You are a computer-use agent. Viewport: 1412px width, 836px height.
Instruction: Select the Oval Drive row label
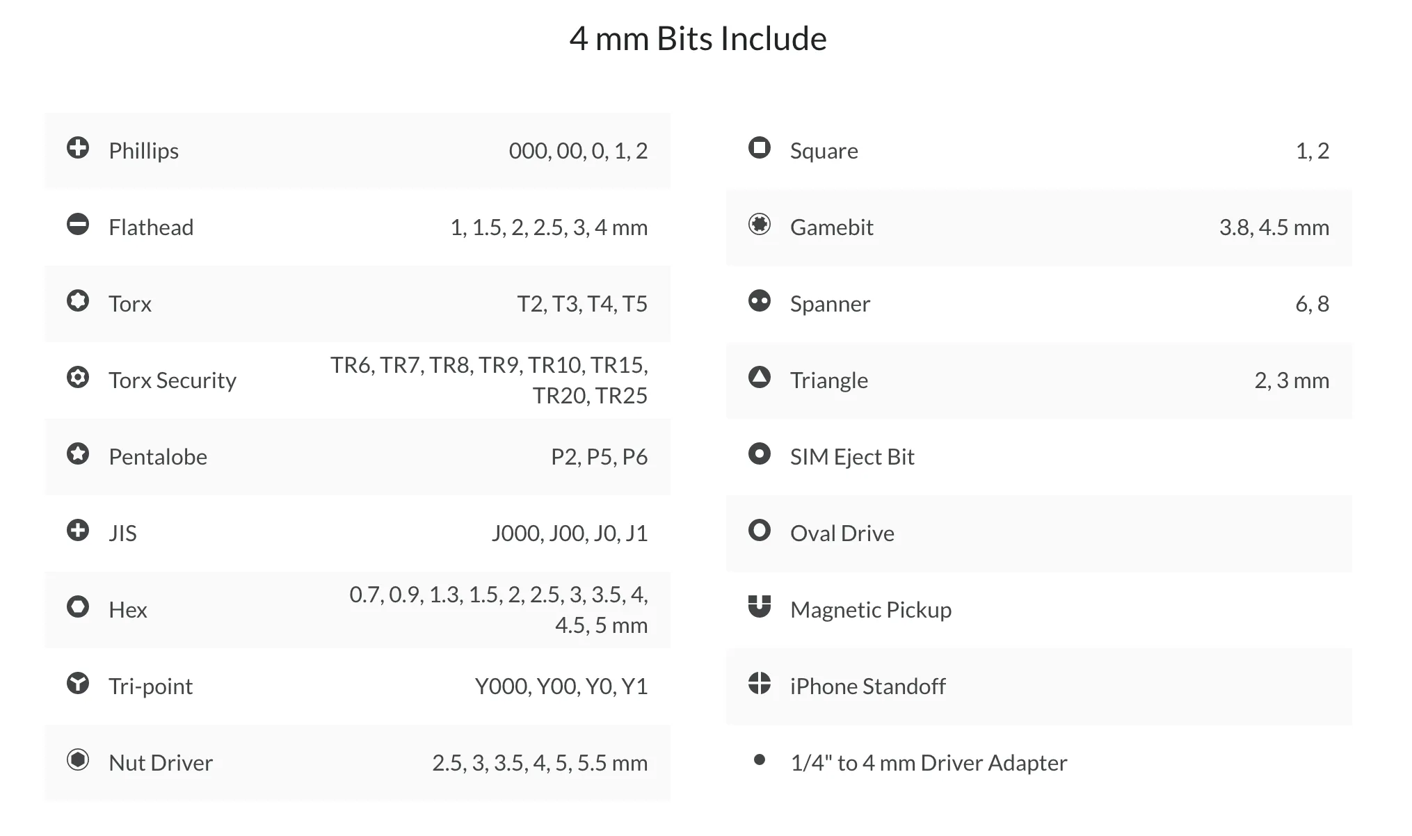pyautogui.click(x=842, y=533)
